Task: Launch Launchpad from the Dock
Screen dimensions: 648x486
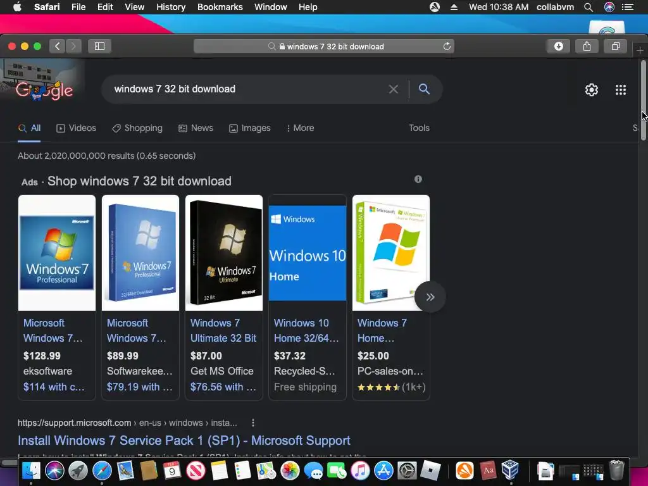Action: coord(78,471)
